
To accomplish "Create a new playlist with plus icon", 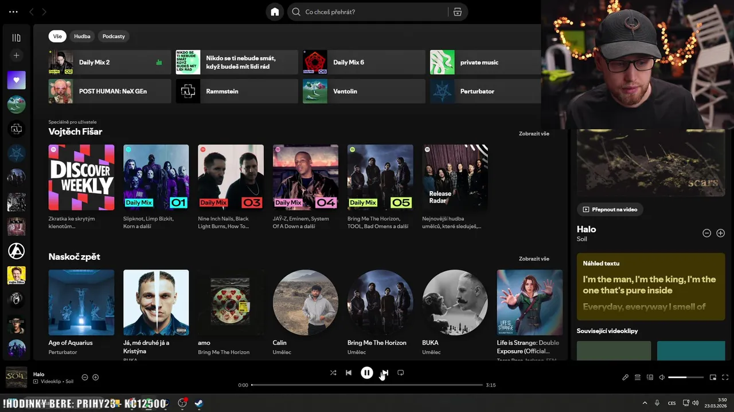I will tap(16, 56).
